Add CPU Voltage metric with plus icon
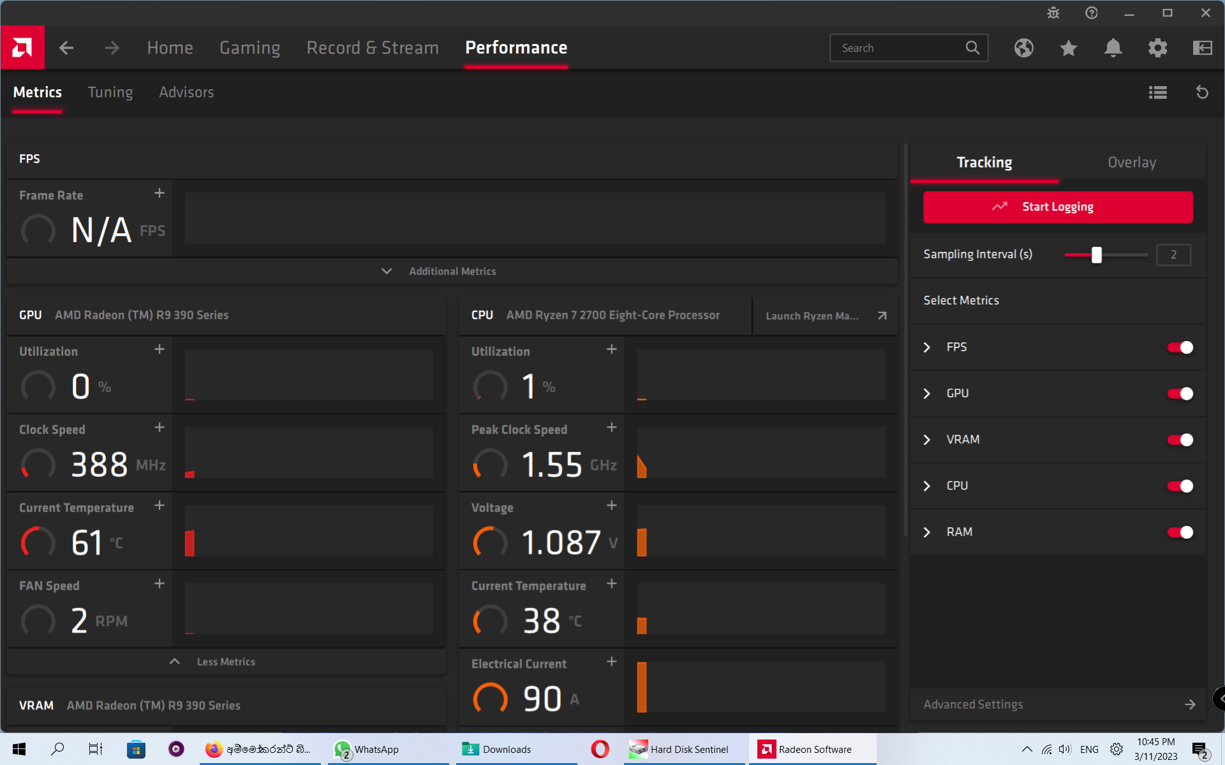This screenshot has width=1225, height=765. click(612, 506)
